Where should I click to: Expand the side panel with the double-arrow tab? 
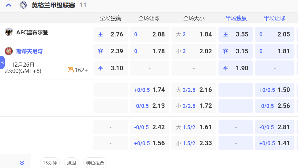point(2,62)
